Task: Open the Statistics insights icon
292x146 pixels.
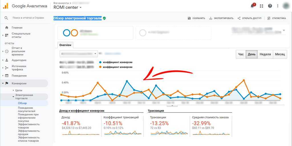Action: point(269,18)
